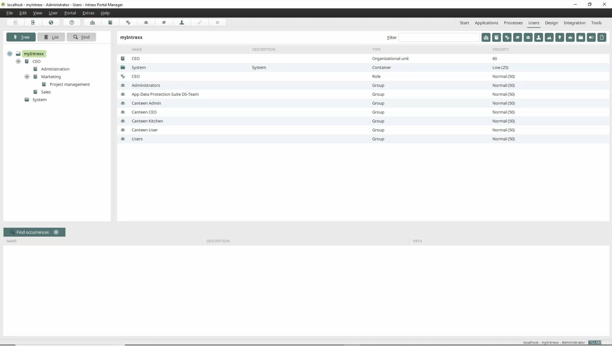
Task: Select the Canteen Kitchen group row
Action: (363, 121)
